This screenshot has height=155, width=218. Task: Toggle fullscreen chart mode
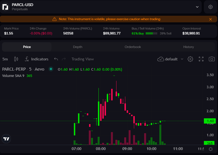201,59
